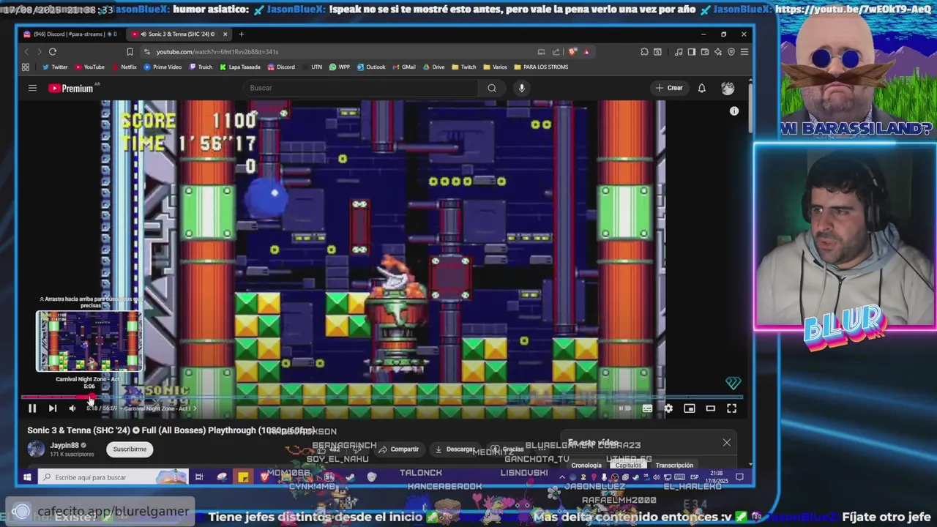Open the Outlook bookmark
The width and height of the screenshot is (937, 527).
tap(371, 67)
